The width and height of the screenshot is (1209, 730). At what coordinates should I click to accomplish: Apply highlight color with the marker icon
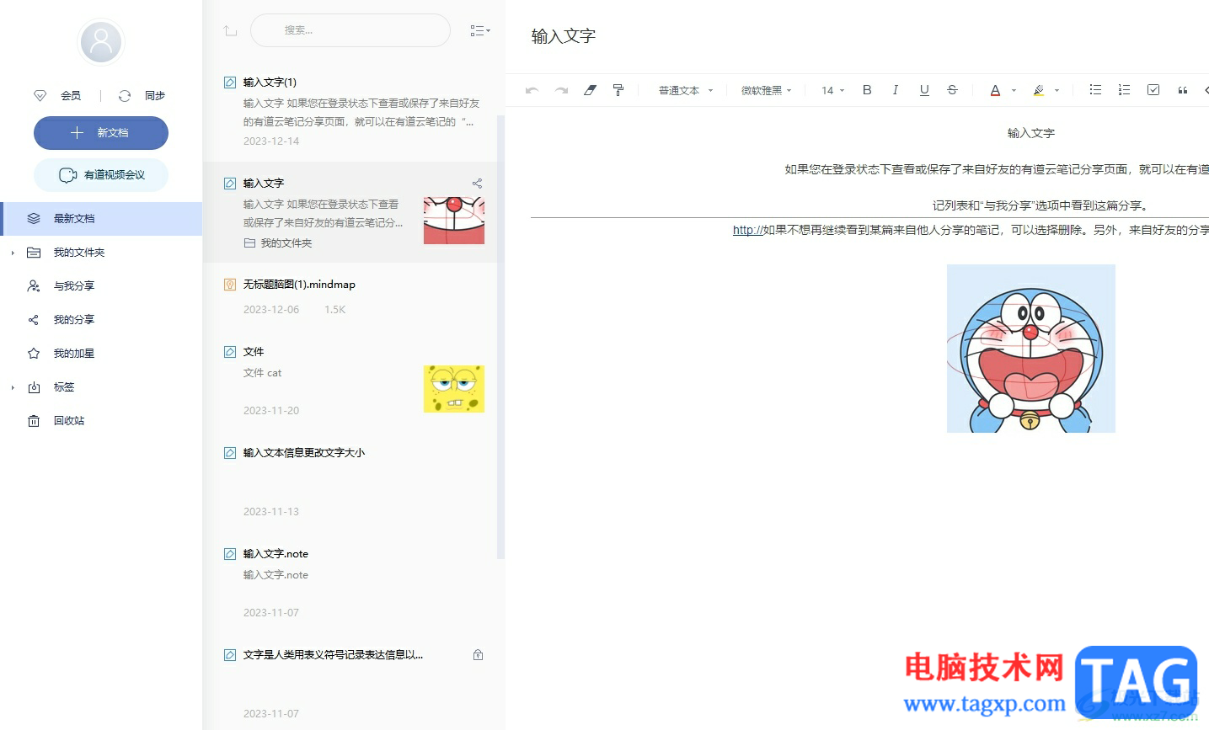pyautogui.click(x=1039, y=90)
